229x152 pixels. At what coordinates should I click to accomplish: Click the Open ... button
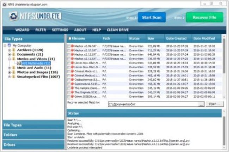215,104
